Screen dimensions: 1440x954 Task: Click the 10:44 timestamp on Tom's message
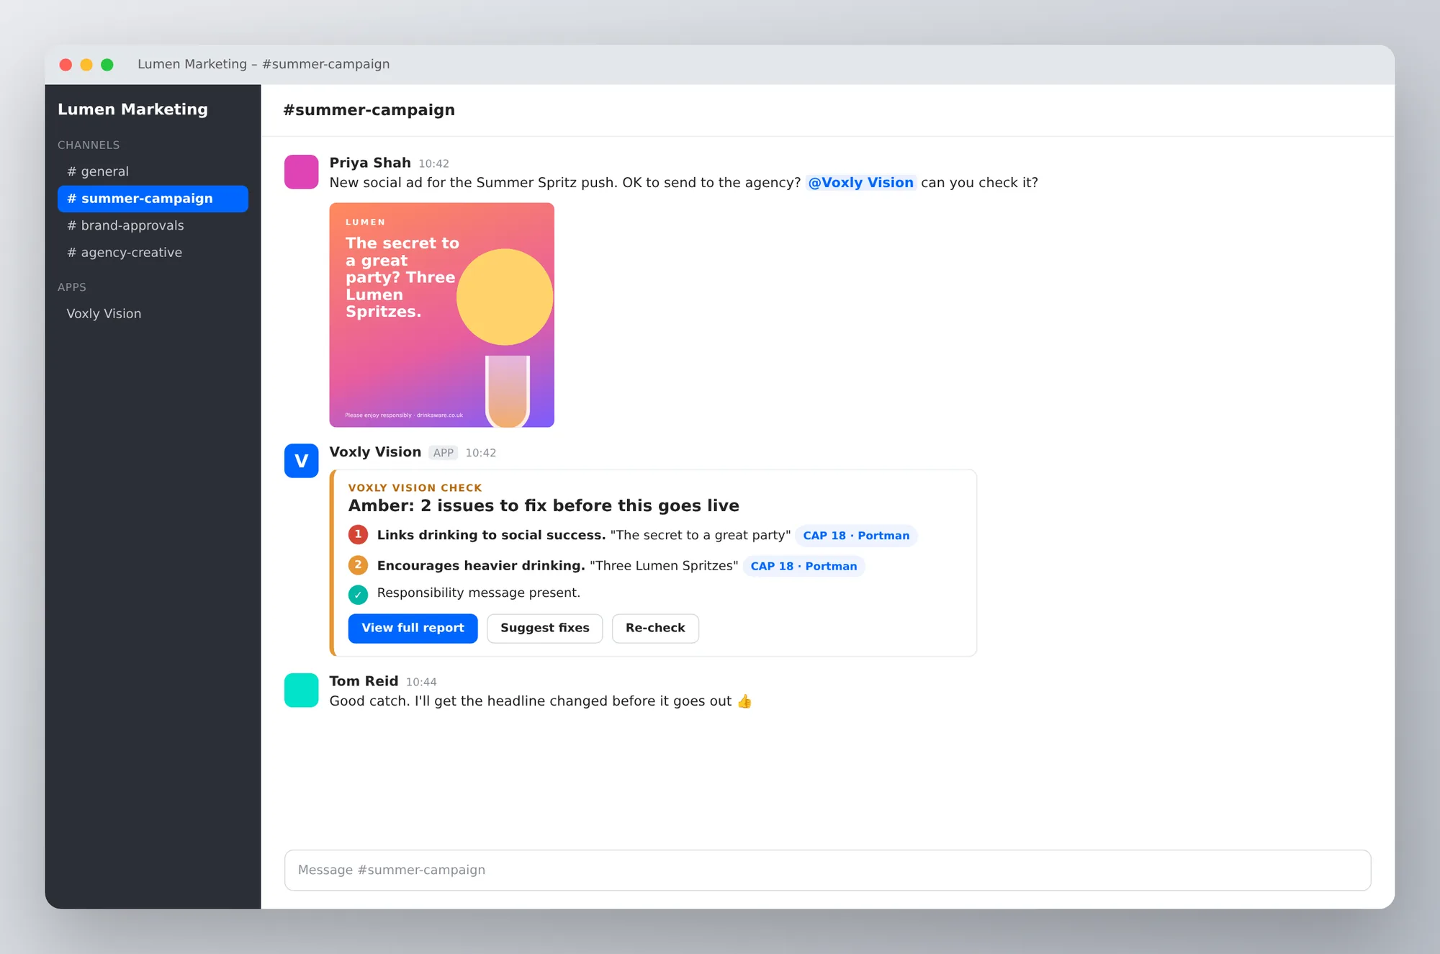421,682
